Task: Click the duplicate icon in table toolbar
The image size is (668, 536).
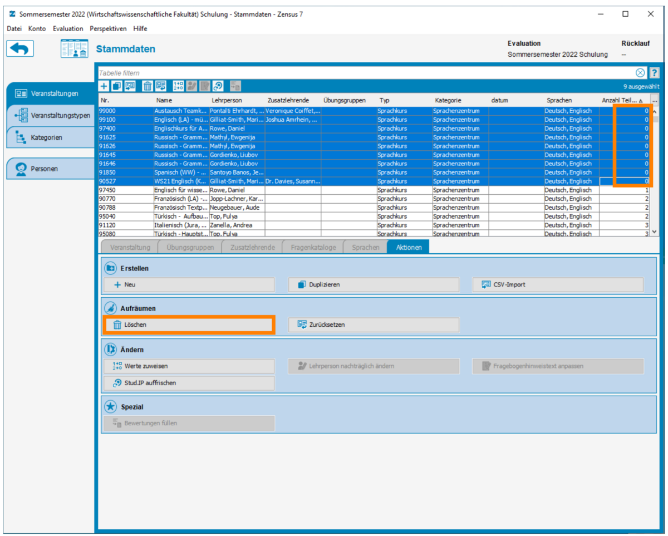Action: pyautogui.click(x=117, y=86)
